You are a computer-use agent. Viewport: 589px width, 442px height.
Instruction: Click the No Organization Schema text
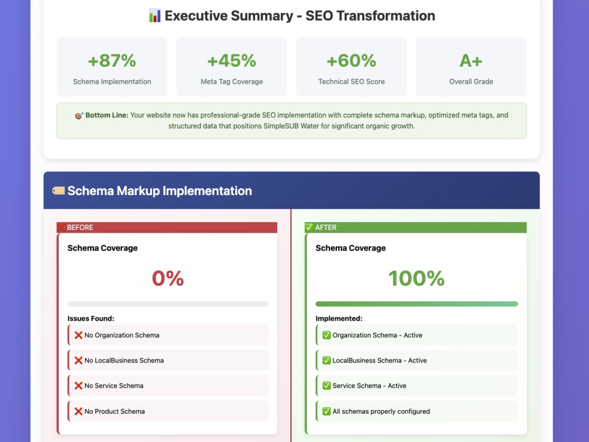tap(122, 335)
